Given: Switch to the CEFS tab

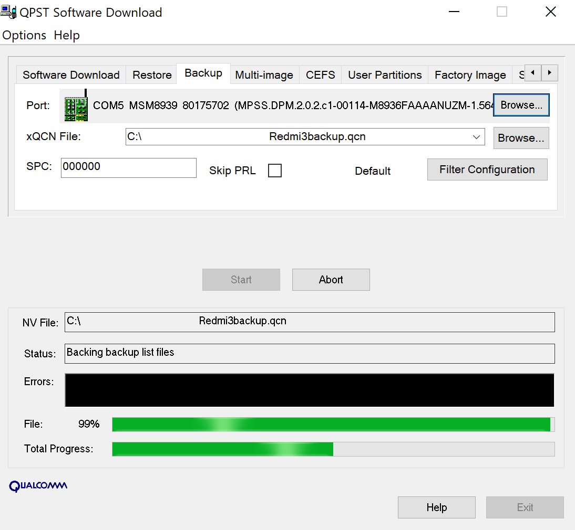Looking at the screenshot, I should (x=320, y=75).
